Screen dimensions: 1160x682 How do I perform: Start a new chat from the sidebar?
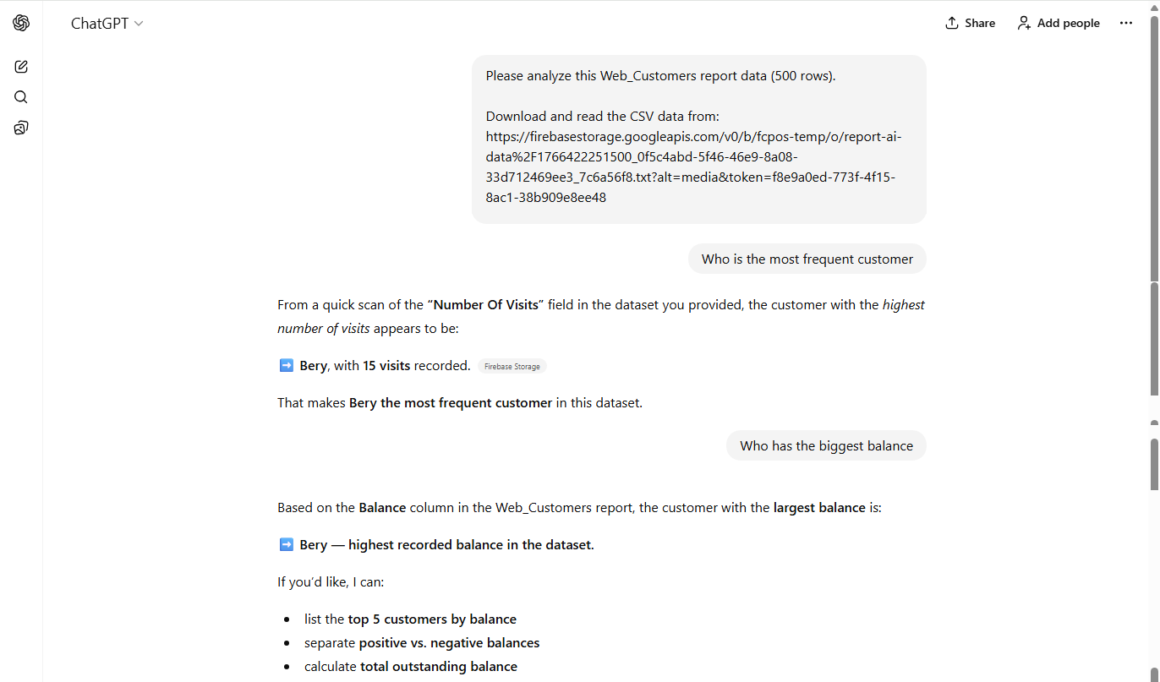pos(21,67)
